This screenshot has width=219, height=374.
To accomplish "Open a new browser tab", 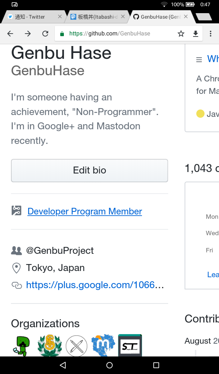I will pos(203,17).
